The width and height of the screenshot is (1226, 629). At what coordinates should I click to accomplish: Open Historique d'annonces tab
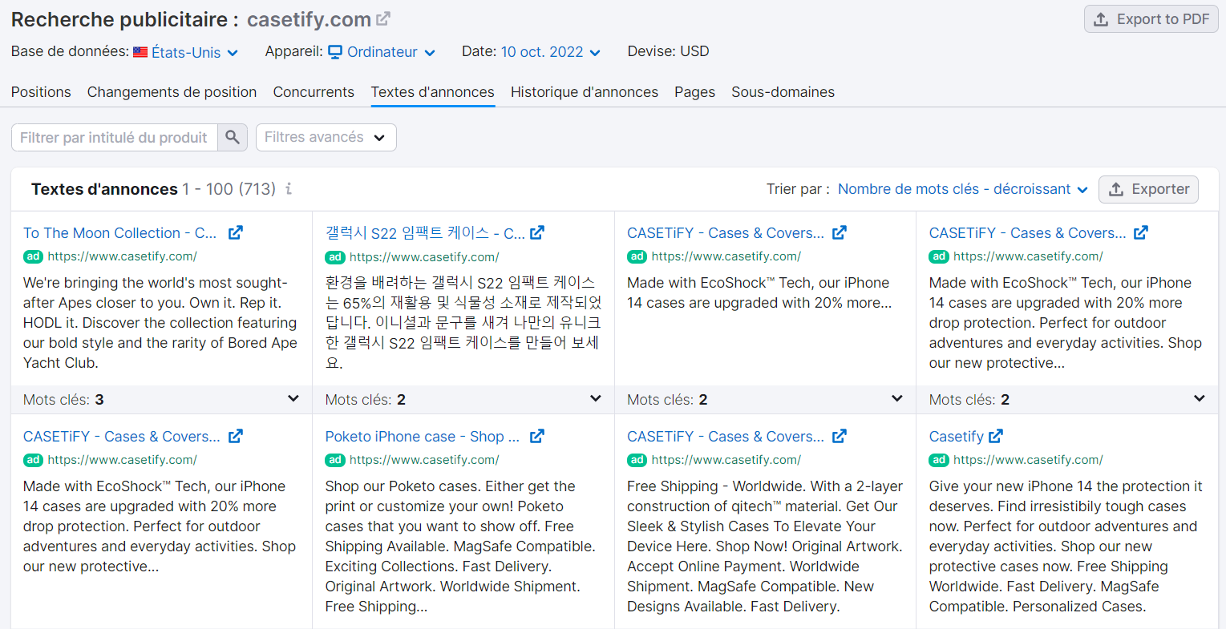point(585,92)
